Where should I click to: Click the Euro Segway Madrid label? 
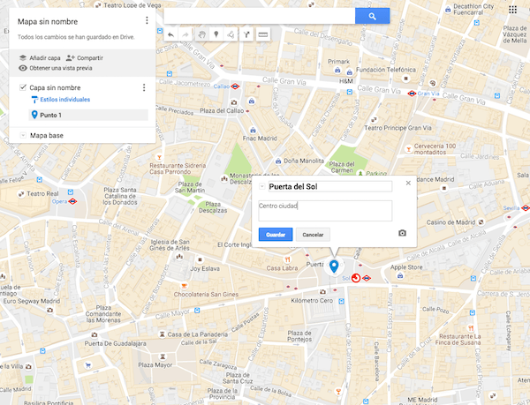(32, 301)
